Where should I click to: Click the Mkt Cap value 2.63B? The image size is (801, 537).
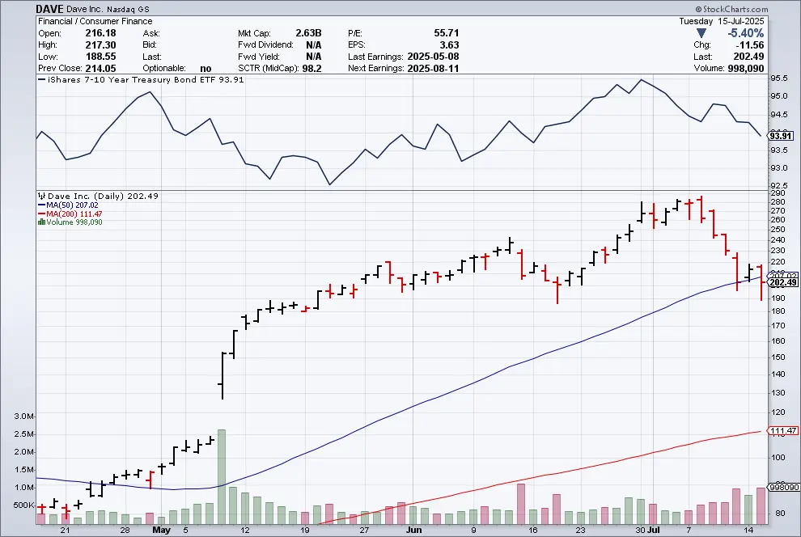coord(308,33)
